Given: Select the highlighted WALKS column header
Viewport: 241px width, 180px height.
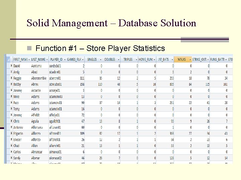Looking at the screenshot, I should tap(183, 59).
